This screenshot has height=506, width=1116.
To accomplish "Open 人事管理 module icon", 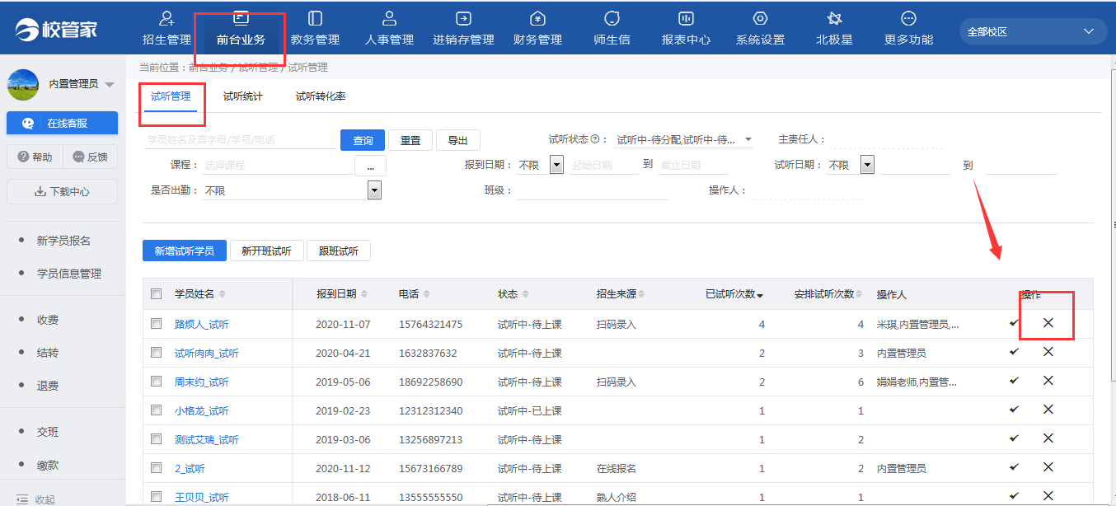I will pos(390,18).
